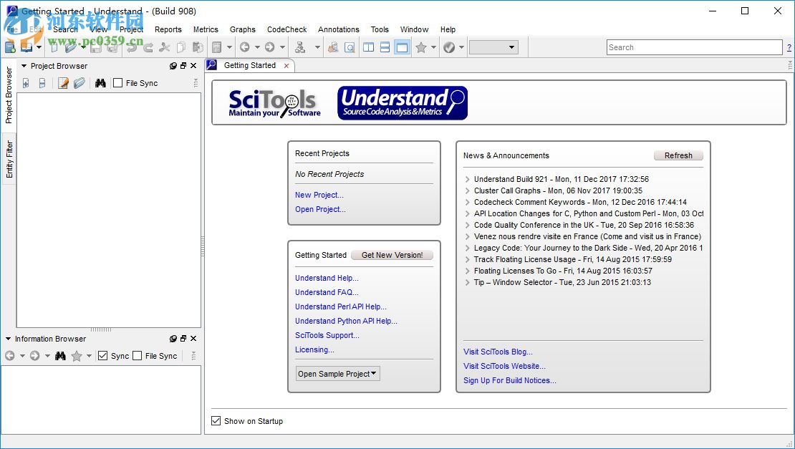The height and width of the screenshot is (449, 795).
Task: Switch to the Getting Started tab
Action: (249, 64)
